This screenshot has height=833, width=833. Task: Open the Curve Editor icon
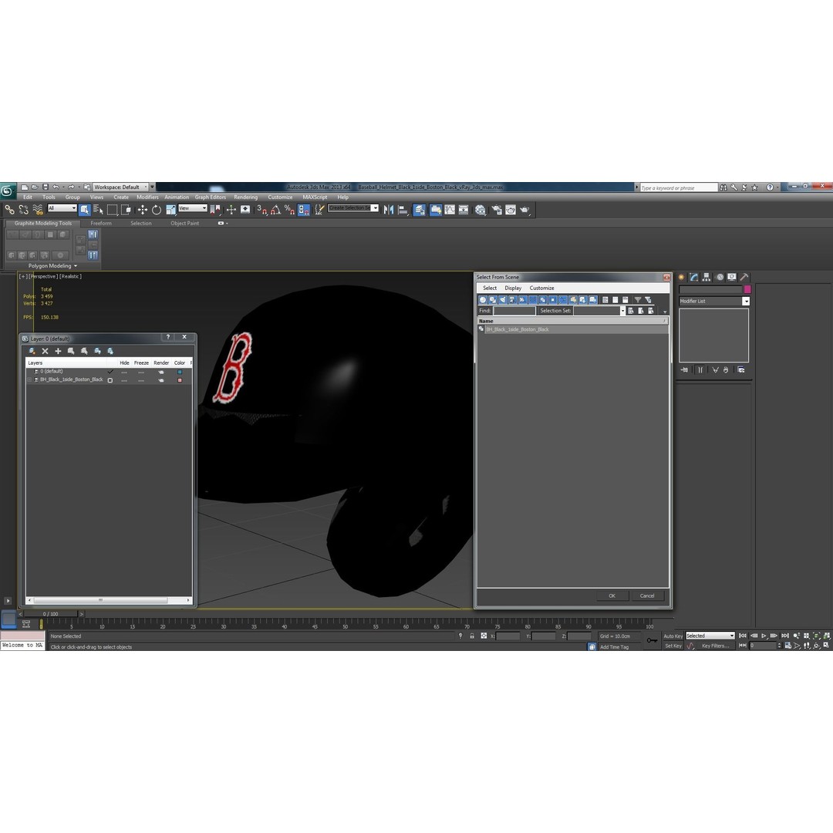[x=450, y=210]
